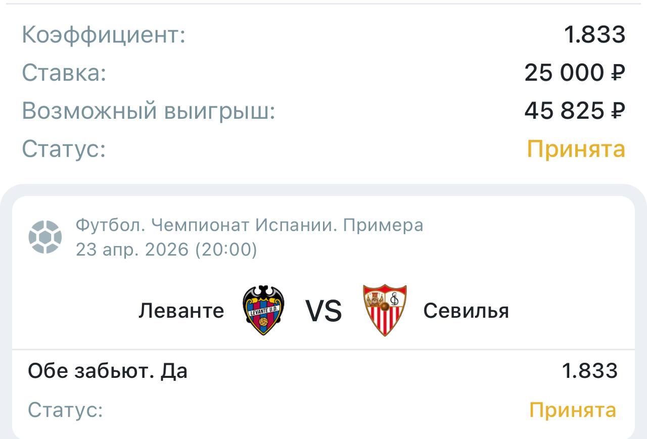The height and width of the screenshot is (439, 647).
Task: Click the Возможный выигрыш label
Action: pyautogui.click(x=148, y=111)
